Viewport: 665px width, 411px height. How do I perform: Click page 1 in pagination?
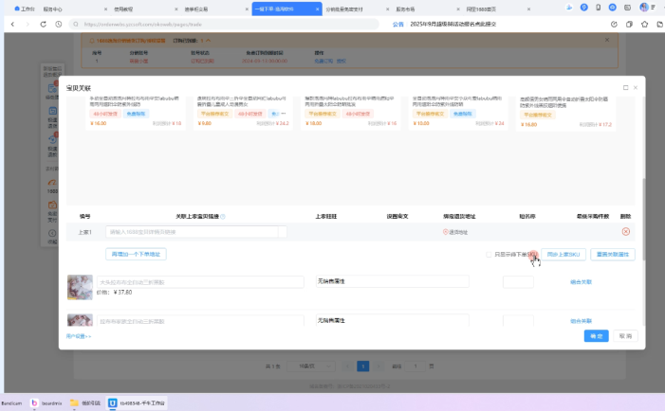point(363,366)
